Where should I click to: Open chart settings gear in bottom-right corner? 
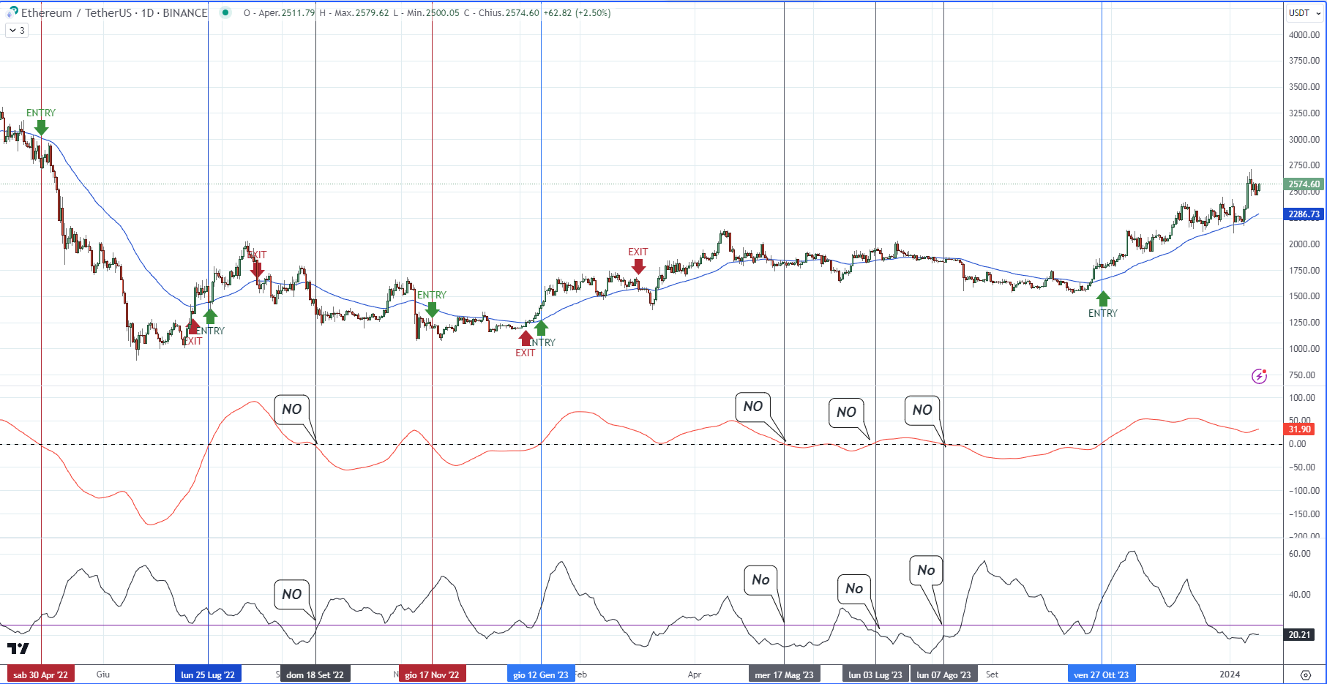coord(1305,674)
